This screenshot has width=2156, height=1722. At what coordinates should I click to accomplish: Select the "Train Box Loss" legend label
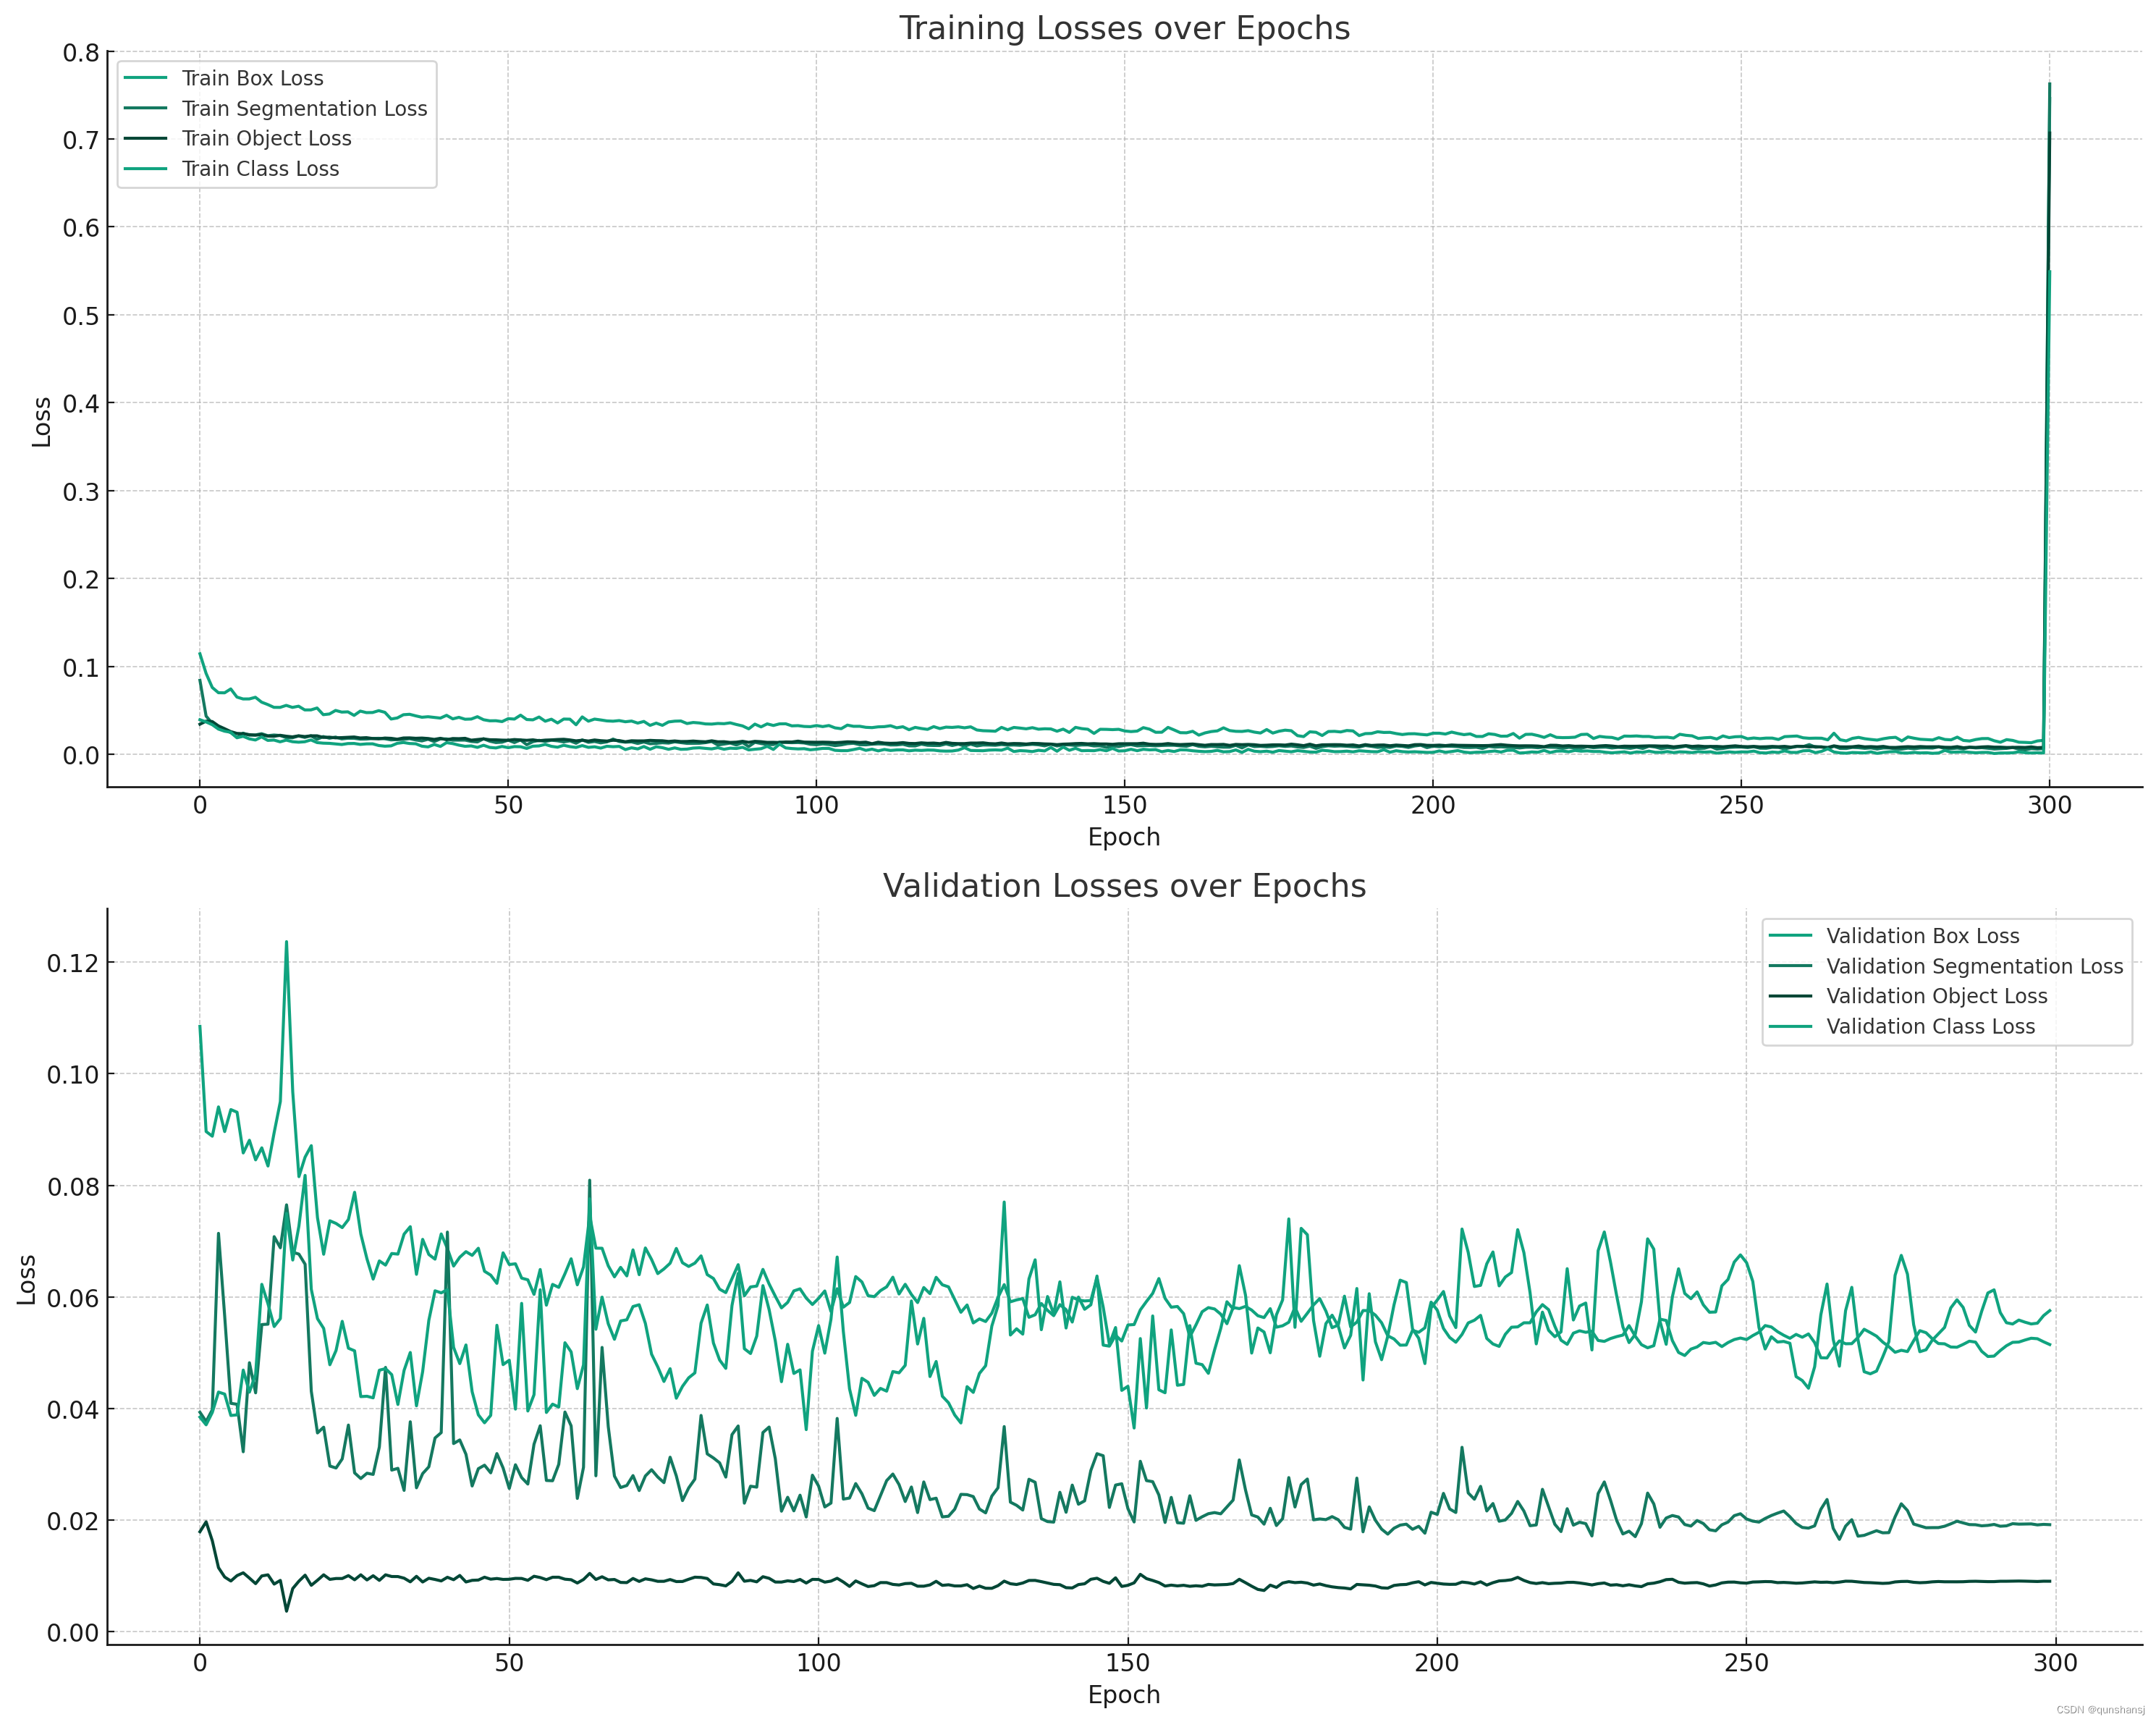click(x=253, y=78)
